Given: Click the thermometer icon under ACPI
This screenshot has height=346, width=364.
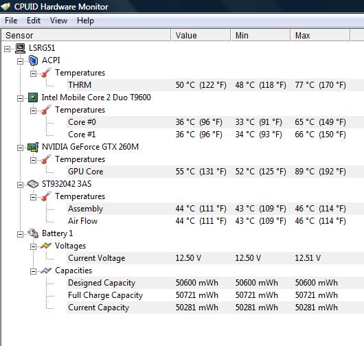Looking at the screenshot, I should [46, 73].
